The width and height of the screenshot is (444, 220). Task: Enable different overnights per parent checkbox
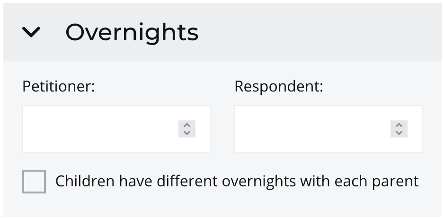[x=34, y=182]
